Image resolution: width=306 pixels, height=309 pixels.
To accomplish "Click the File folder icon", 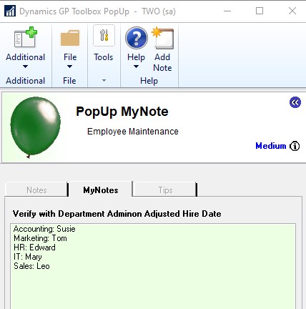I will [70, 38].
